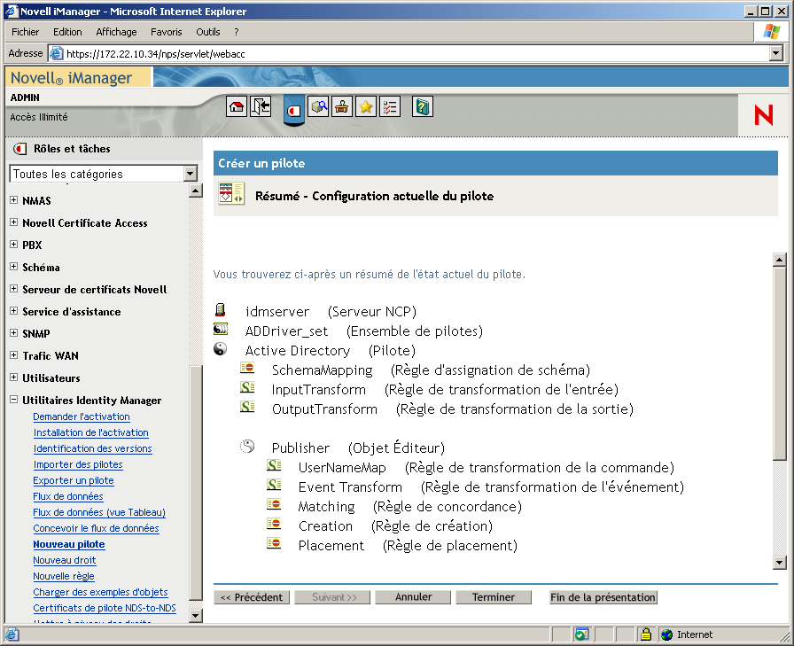Open Help using the question mark book icon
The image size is (794, 646).
(423, 106)
